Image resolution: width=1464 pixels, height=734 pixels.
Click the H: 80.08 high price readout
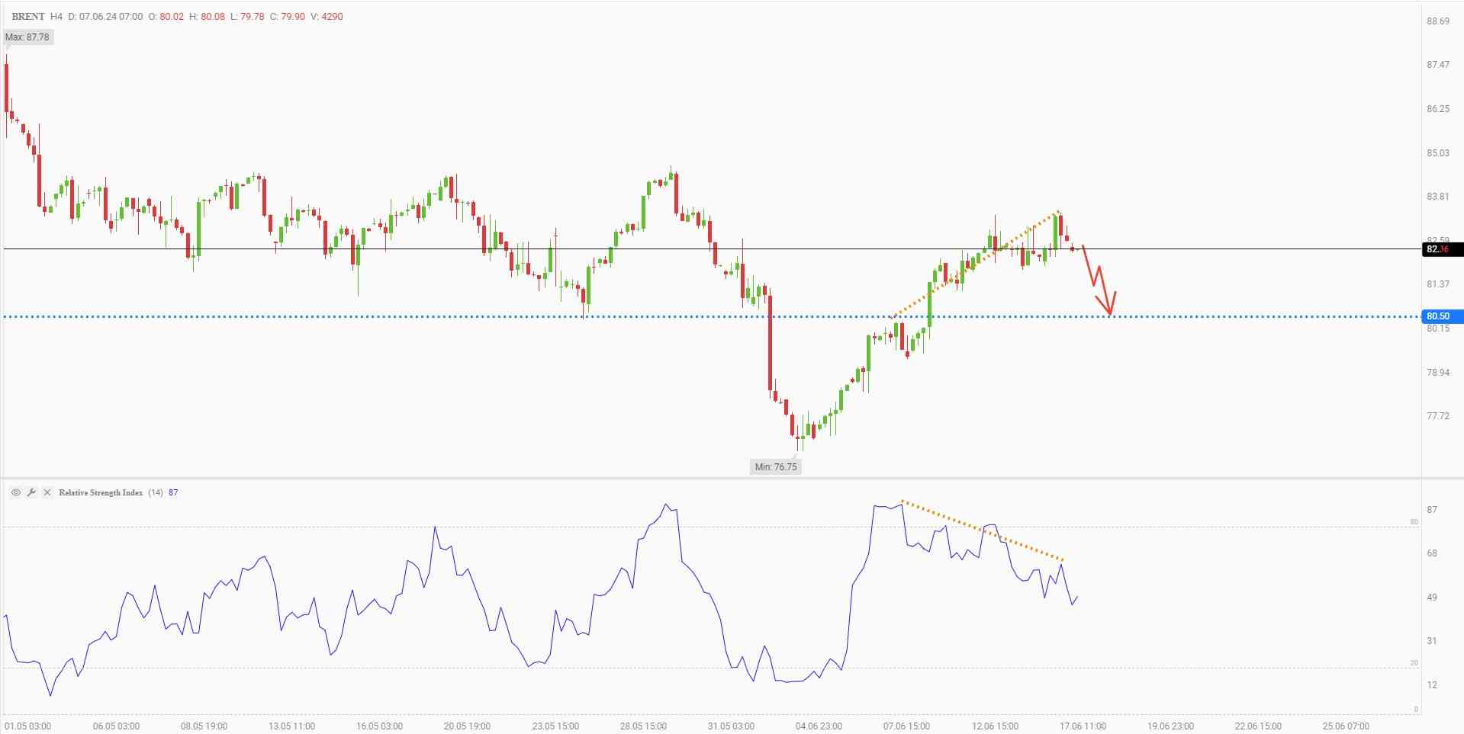click(x=208, y=16)
